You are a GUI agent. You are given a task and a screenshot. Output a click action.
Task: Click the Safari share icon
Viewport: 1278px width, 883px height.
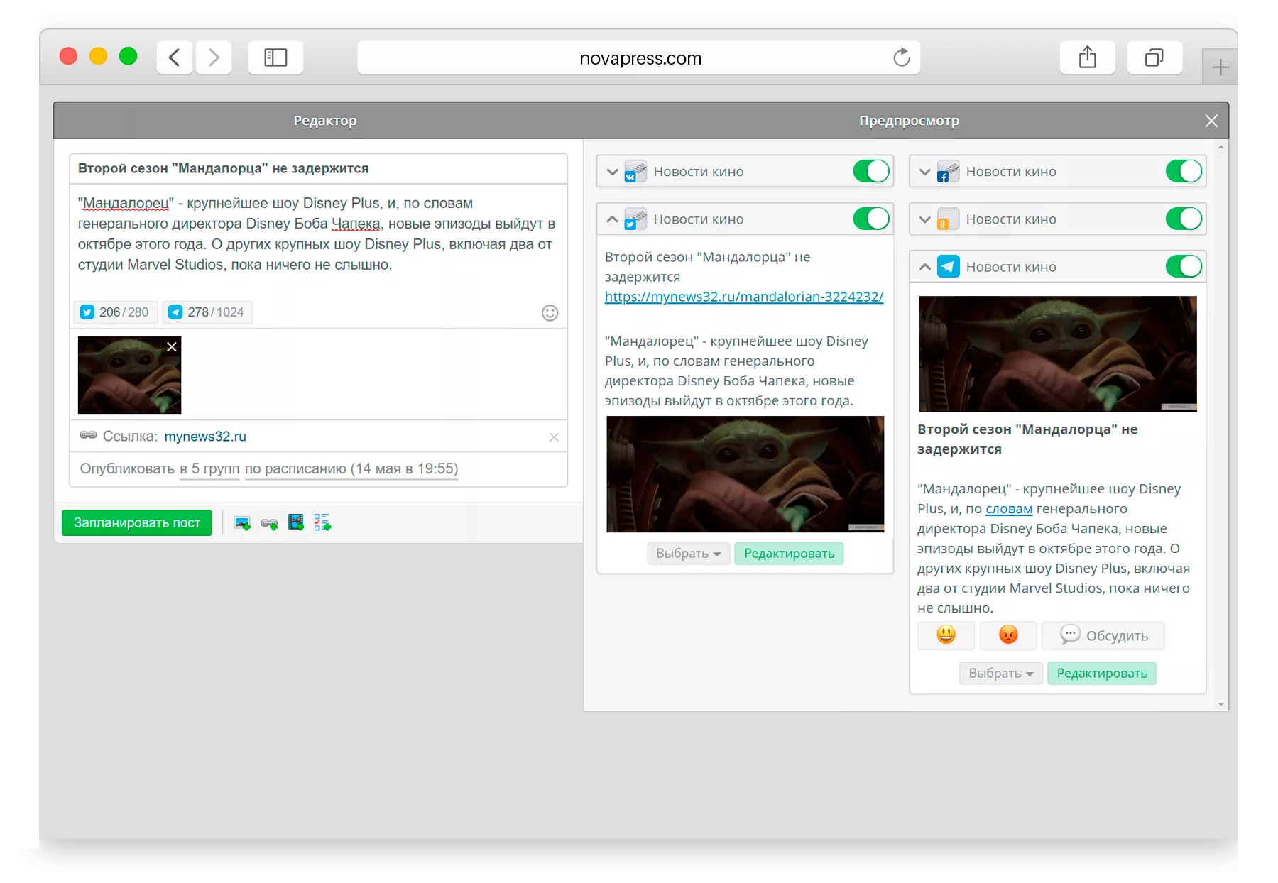coord(1087,57)
